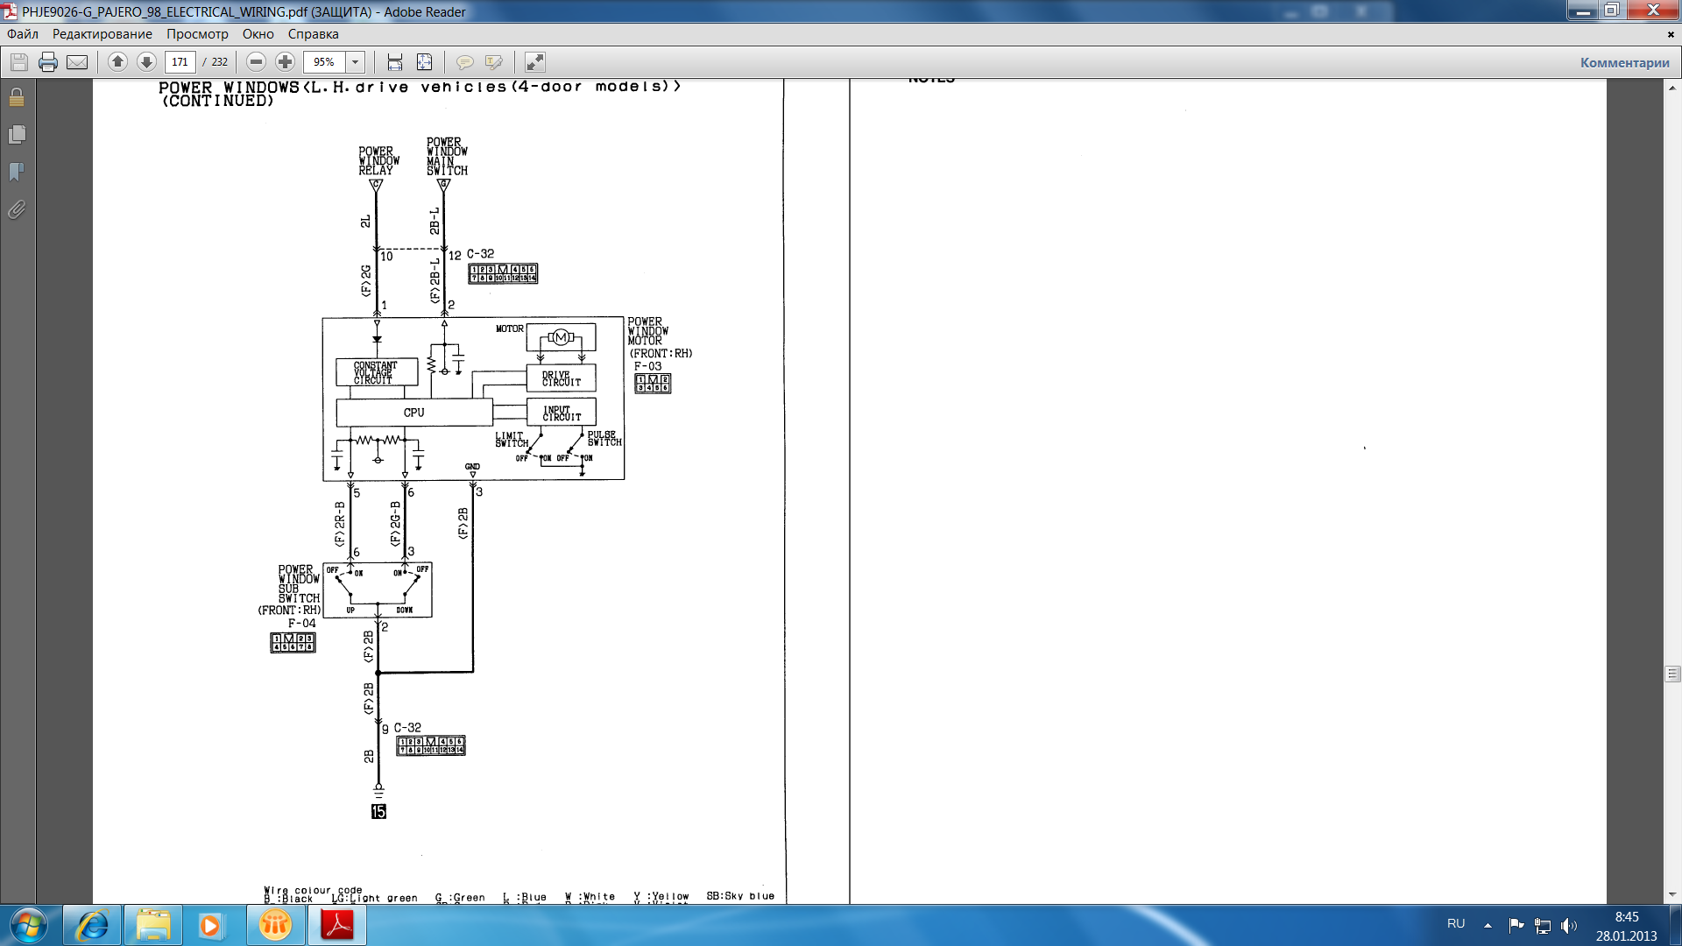Open Internet Explorer from the taskbar
The width and height of the screenshot is (1682, 946).
tap(92, 925)
